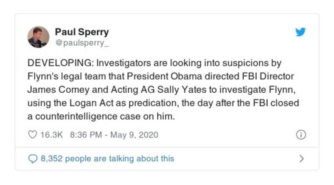The image size is (334, 185).
Task: Open Paul Sperry's profile avatar photo
Action: (x=38, y=37)
